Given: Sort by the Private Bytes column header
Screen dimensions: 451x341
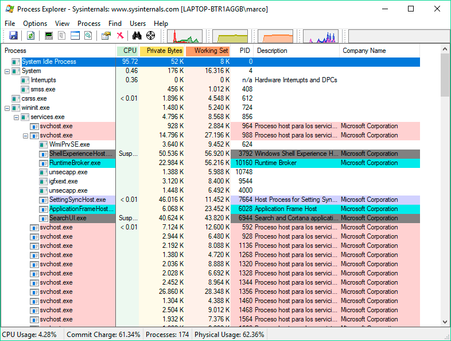Looking at the screenshot, I should pyautogui.click(x=162, y=51).
